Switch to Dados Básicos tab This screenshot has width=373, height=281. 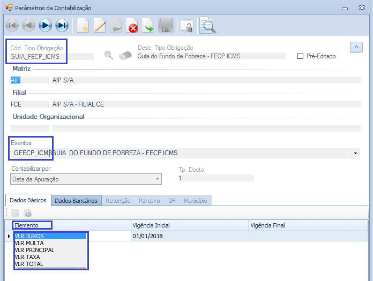pyautogui.click(x=28, y=200)
